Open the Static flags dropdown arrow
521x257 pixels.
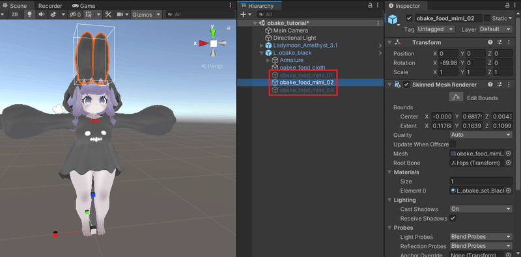(511, 18)
